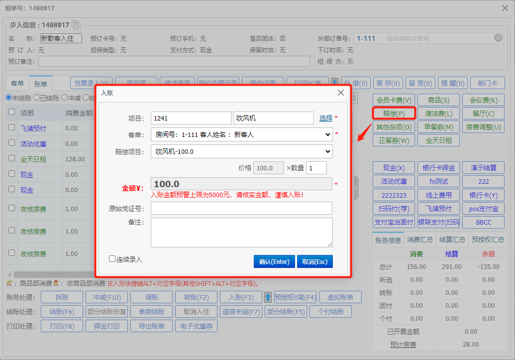
Task: Click the 转账(F2) button
Action: point(196,297)
